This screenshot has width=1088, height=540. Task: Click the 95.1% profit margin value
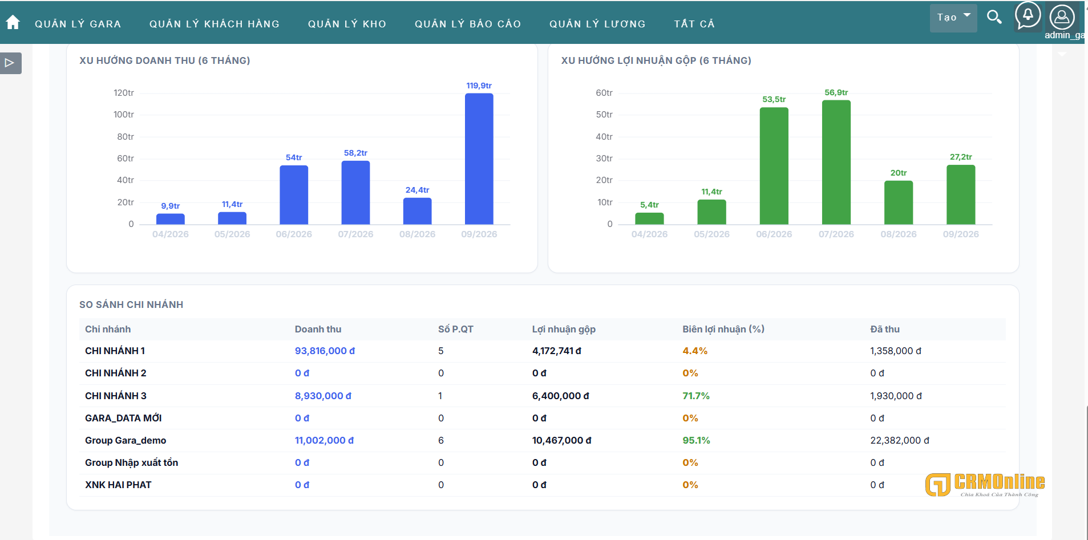697,441
